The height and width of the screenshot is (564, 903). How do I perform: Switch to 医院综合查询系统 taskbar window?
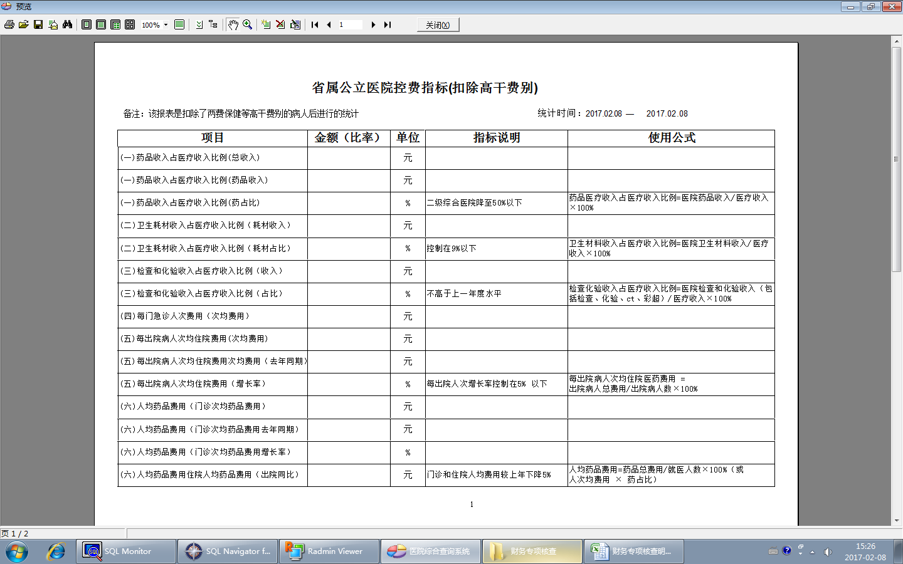431,551
